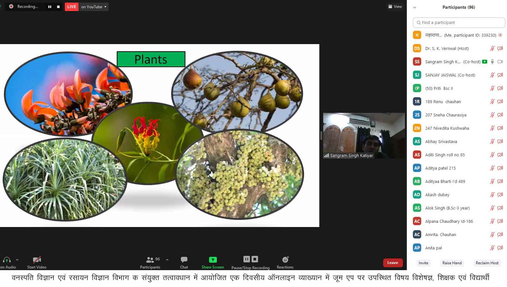Stop recording from the bottom toolbar
Image resolution: width=507 pixels, height=287 pixels.
pos(255,259)
